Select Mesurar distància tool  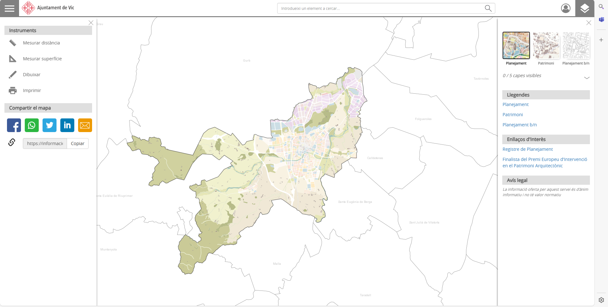(41, 43)
